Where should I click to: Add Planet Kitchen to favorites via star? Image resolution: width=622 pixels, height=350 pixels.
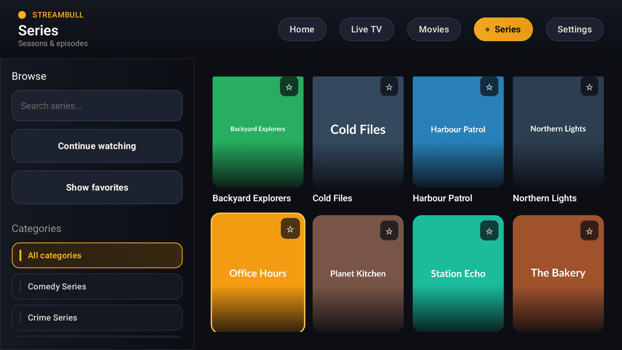(389, 231)
